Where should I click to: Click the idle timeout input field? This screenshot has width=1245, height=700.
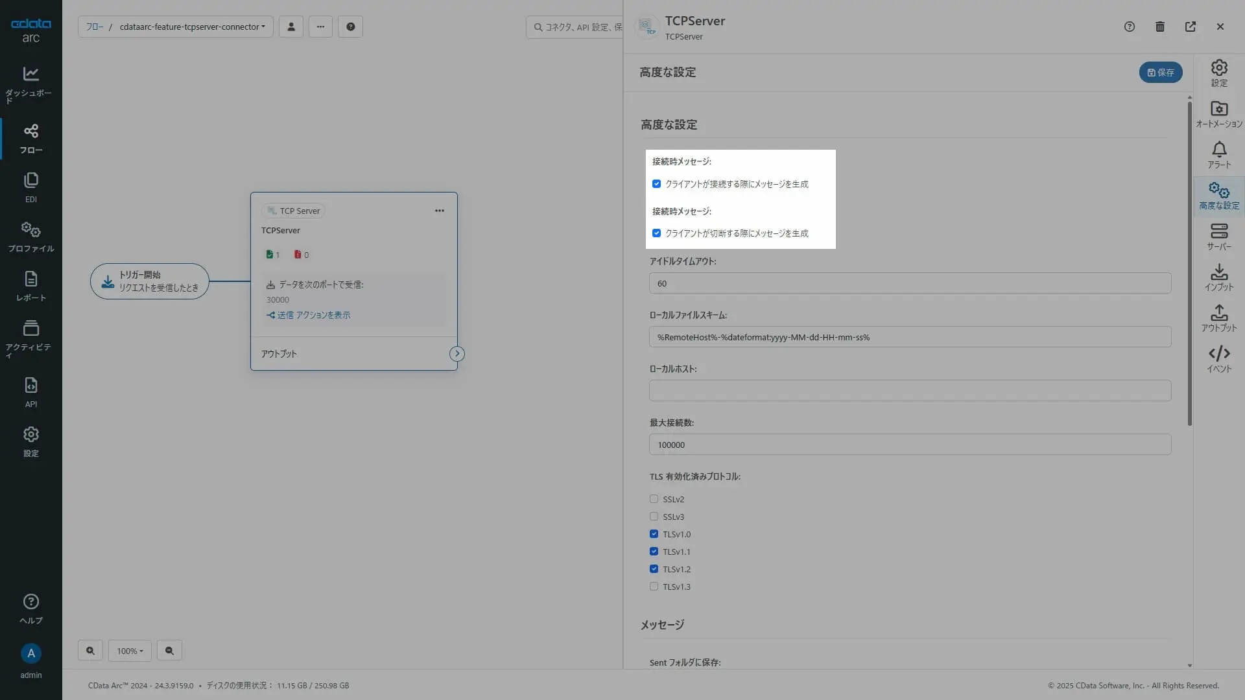(909, 283)
